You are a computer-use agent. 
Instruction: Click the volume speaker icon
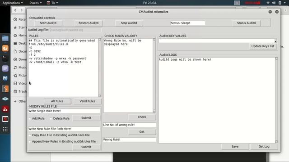point(274,3)
